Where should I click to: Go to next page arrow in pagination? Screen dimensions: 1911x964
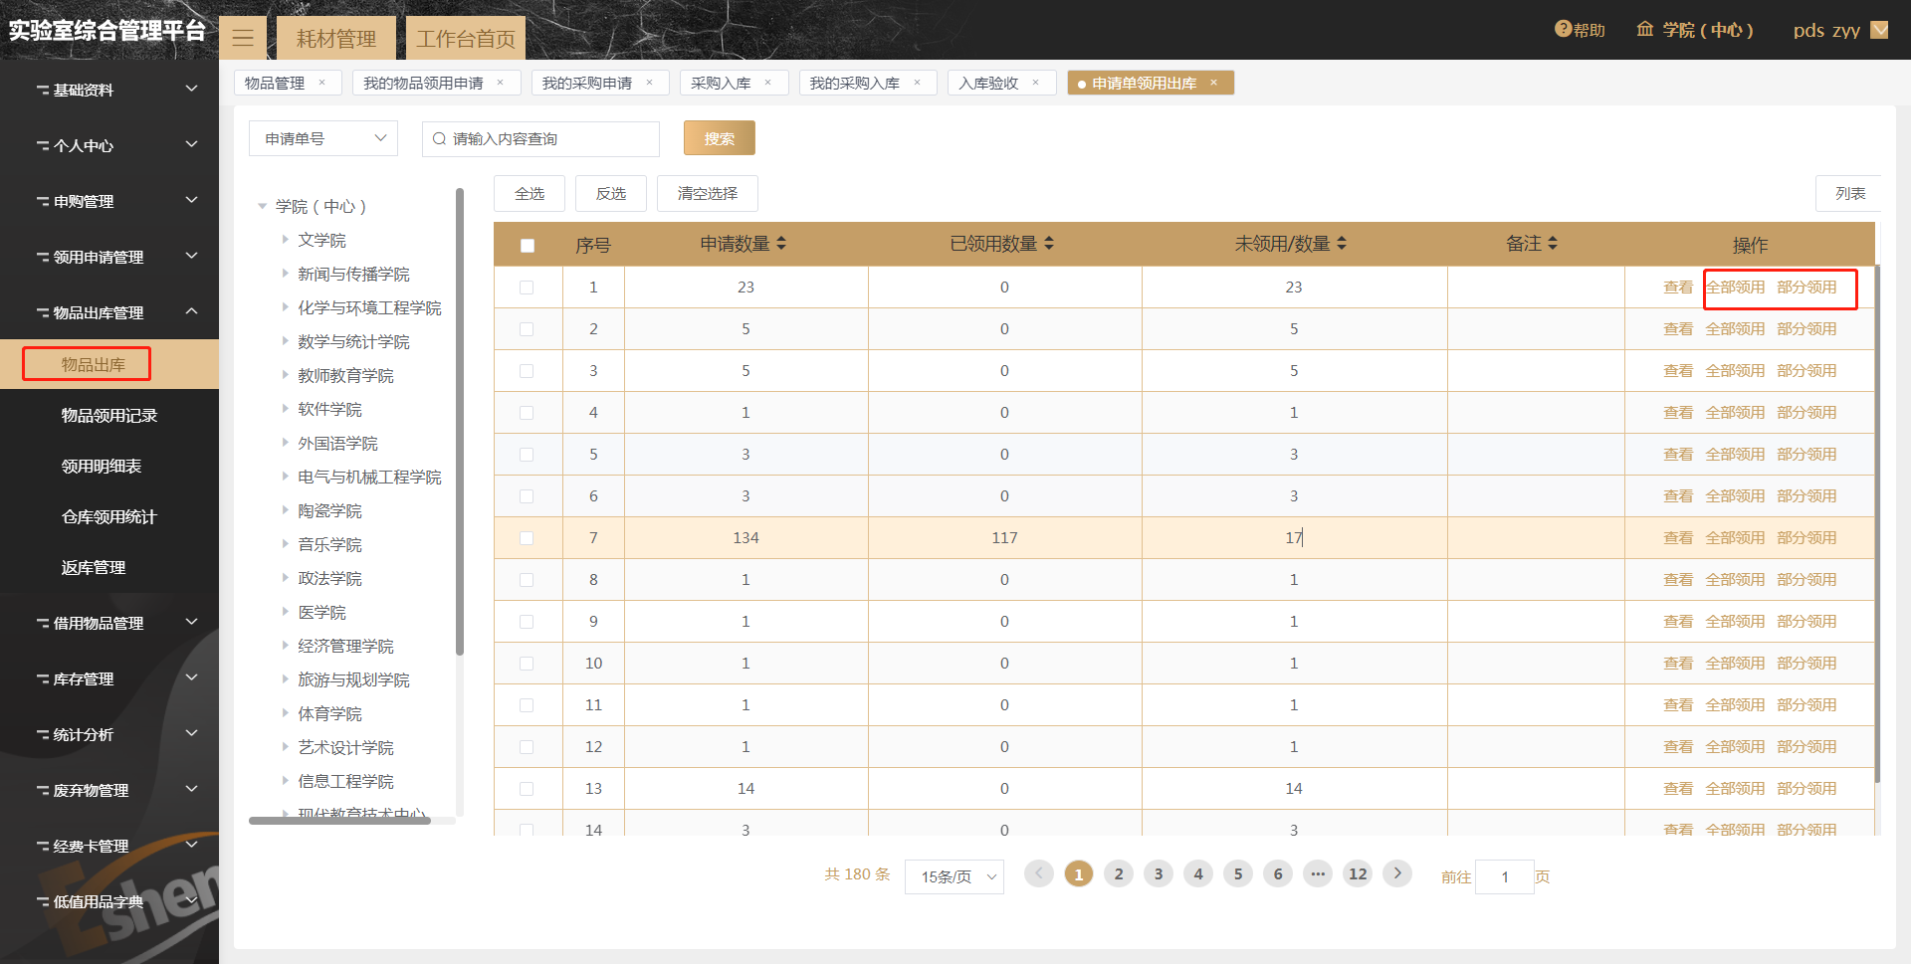(x=1396, y=873)
